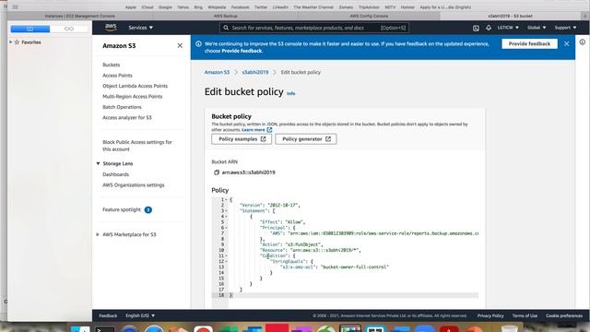
Task: Open the info panel icon at right edge
Action: pos(582,42)
